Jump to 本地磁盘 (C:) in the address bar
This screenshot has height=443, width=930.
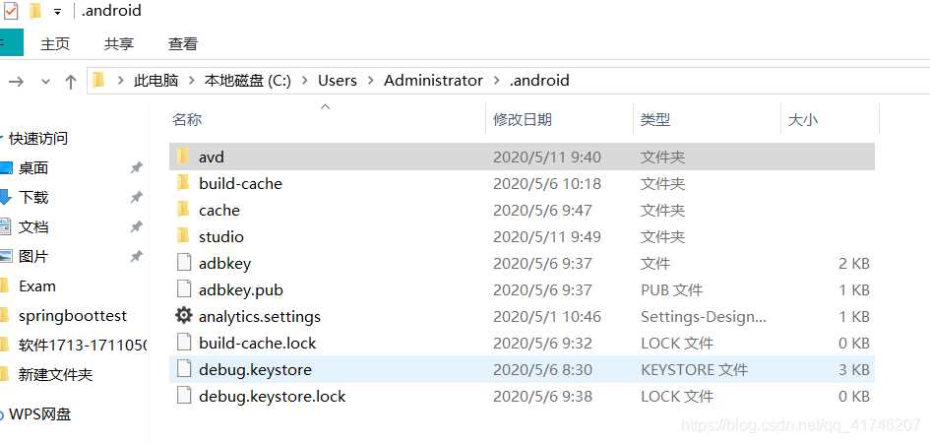(247, 81)
